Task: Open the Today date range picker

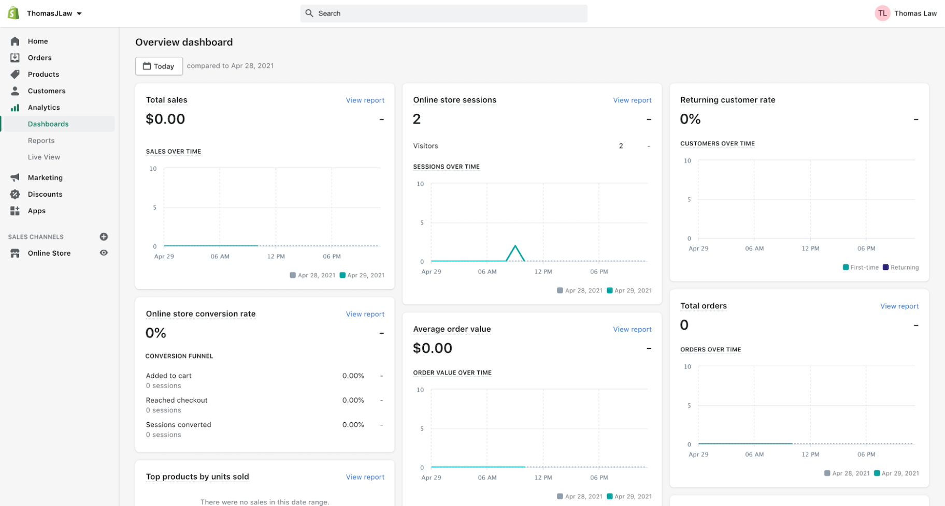Action: click(x=159, y=66)
